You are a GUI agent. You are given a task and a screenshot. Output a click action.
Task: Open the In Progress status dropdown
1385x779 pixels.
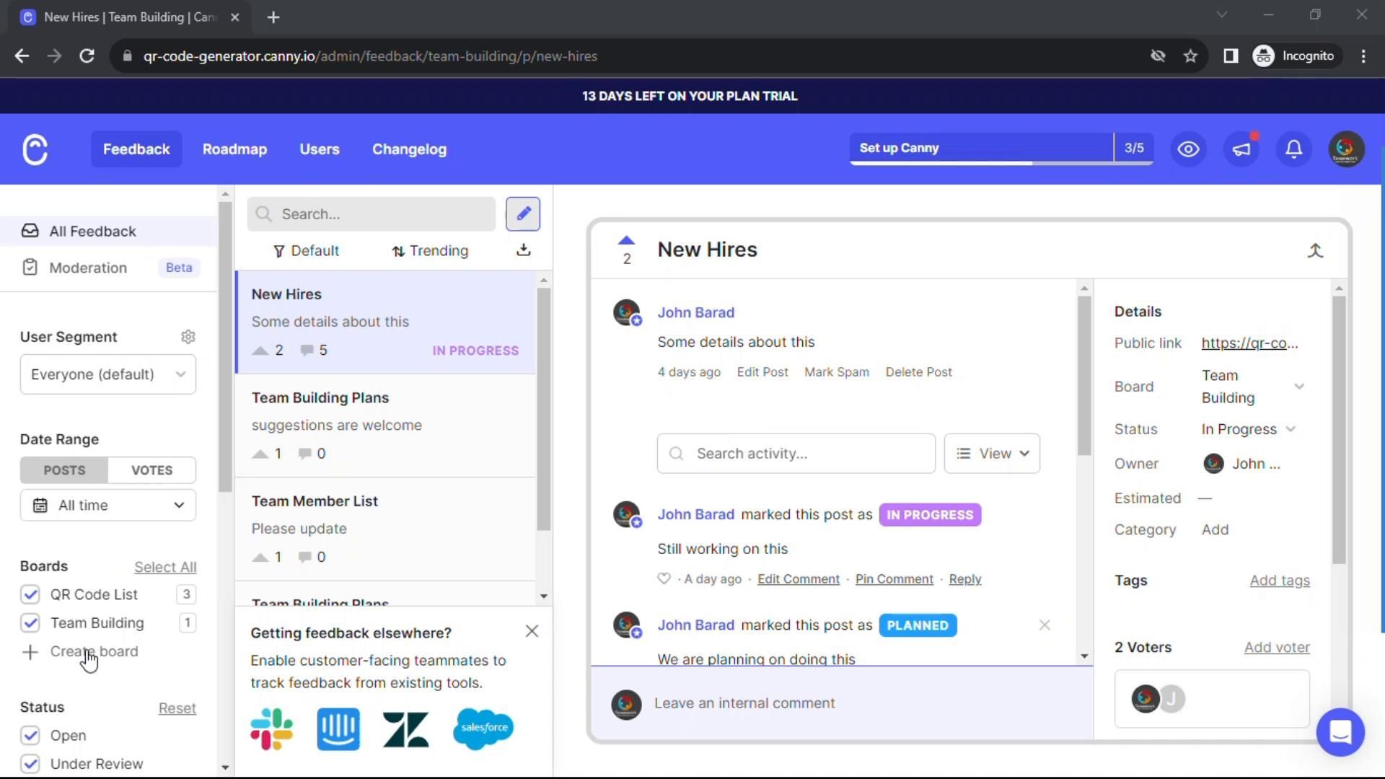tap(1249, 429)
